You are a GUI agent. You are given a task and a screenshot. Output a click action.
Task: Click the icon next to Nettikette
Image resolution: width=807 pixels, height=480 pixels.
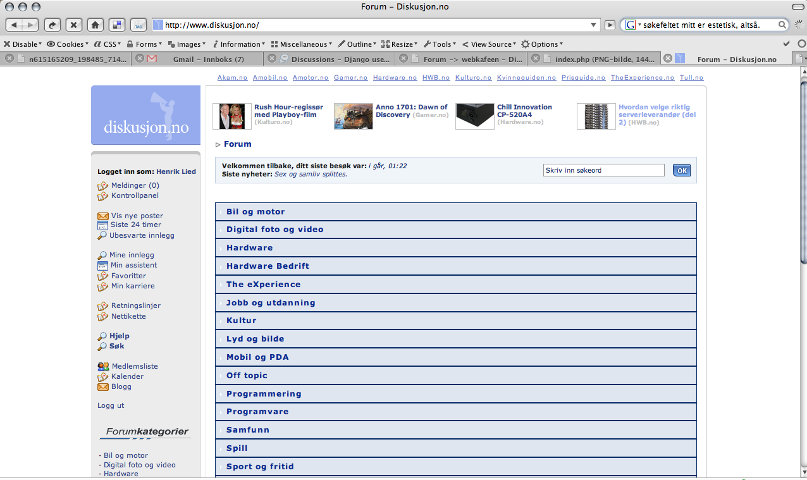(103, 316)
